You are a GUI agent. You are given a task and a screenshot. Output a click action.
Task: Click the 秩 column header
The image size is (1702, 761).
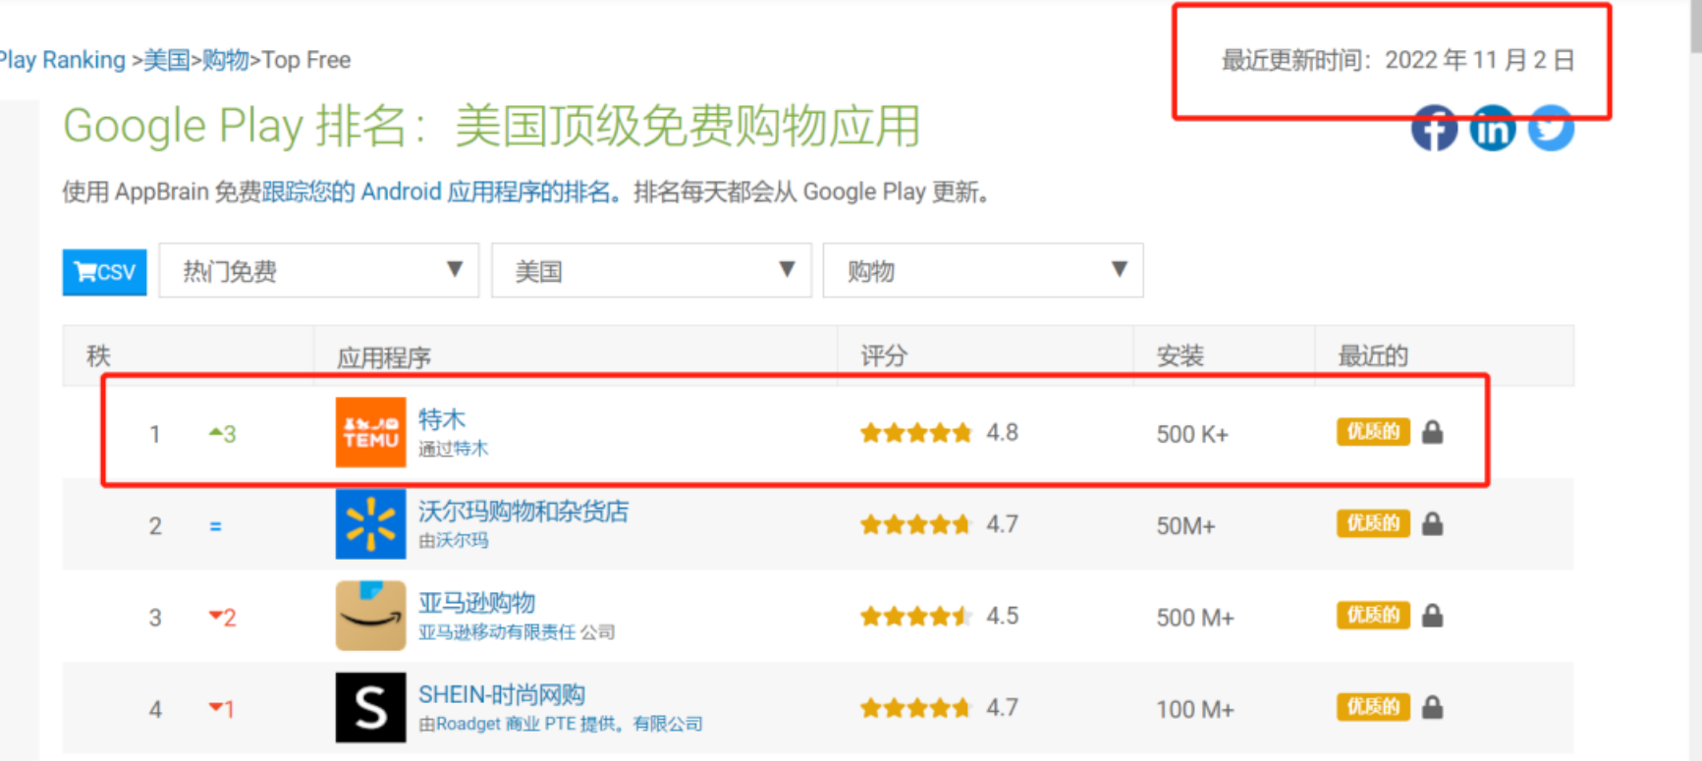[98, 356]
